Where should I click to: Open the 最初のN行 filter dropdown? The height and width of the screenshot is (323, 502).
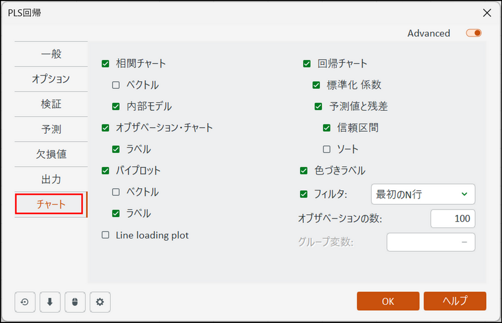pyautogui.click(x=423, y=194)
